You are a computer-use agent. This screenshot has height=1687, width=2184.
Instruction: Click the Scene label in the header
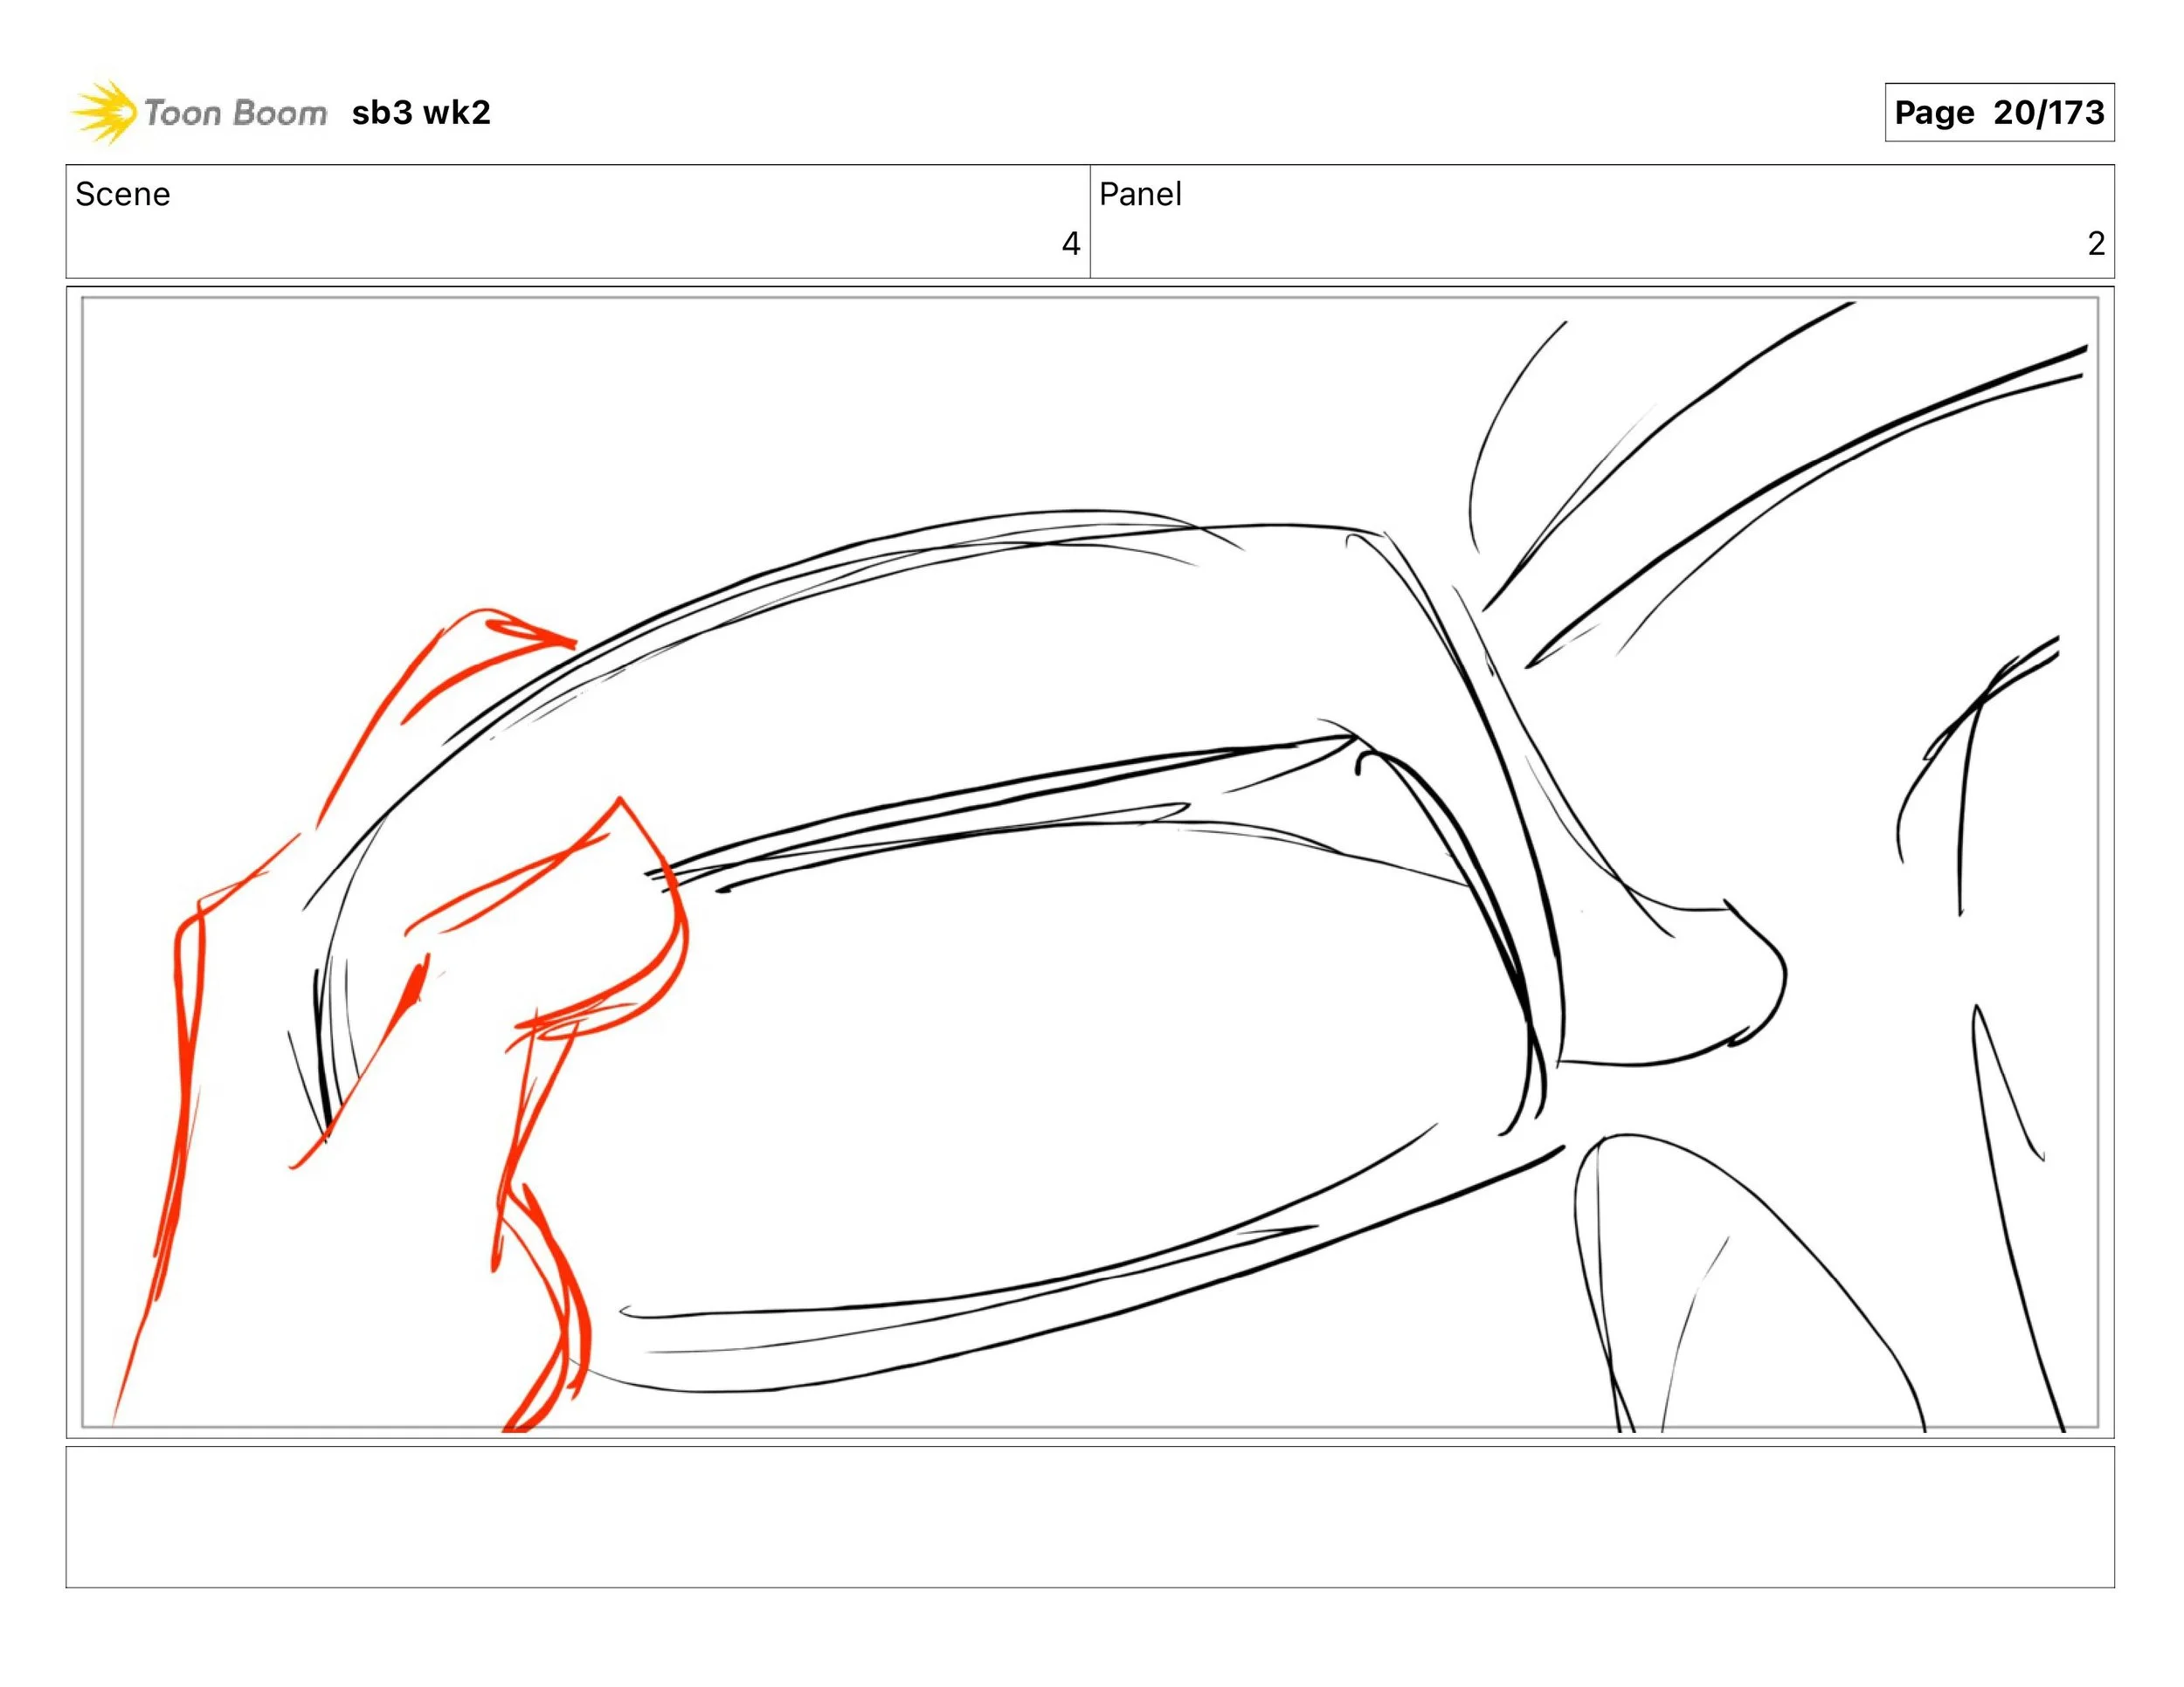pos(123,194)
